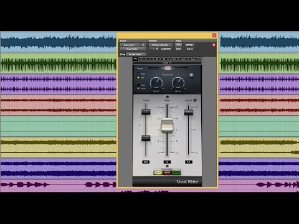Viewport: 299px width, 224px height.
Task: Click the Waves toolbar Redo button
Action: [x=149, y=59]
